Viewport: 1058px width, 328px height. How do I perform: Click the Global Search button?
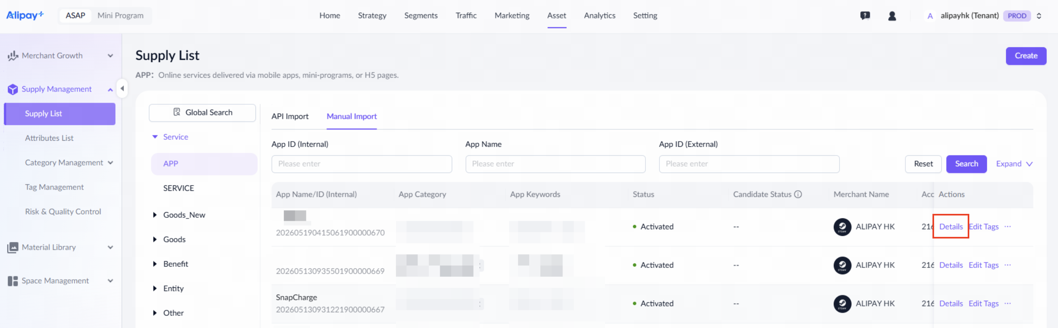tap(202, 113)
